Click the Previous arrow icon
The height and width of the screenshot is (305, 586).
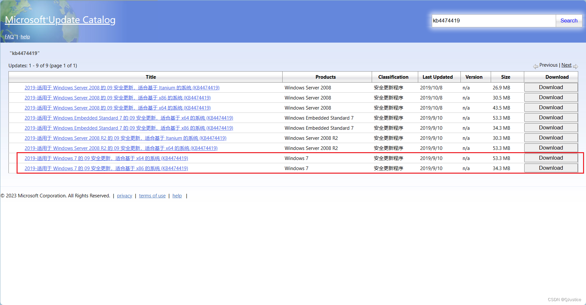point(536,67)
